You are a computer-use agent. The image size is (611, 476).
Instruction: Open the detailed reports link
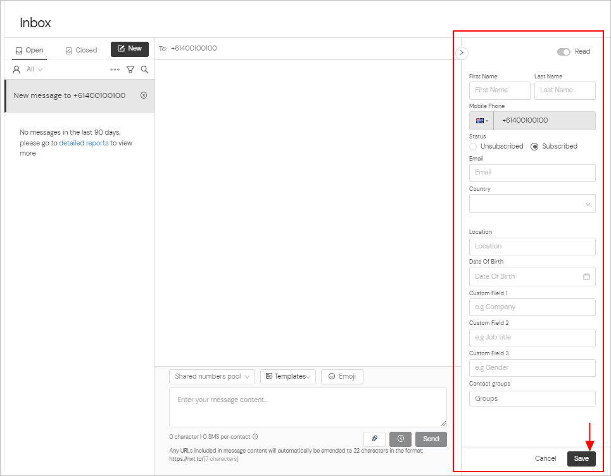84,143
